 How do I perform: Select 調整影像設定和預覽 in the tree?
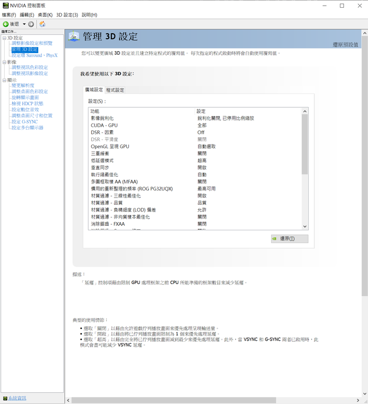[x=32, y=43]
